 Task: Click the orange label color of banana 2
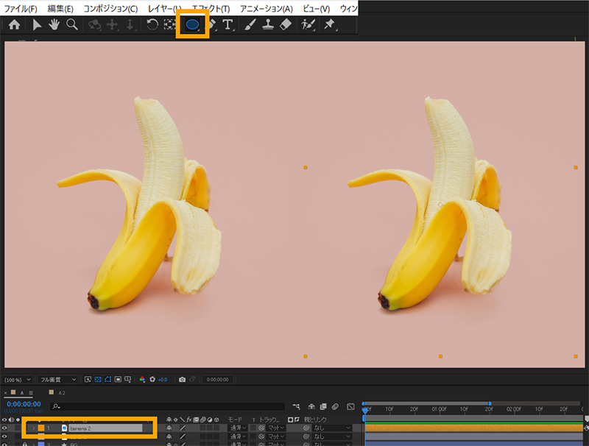point(41,428)
